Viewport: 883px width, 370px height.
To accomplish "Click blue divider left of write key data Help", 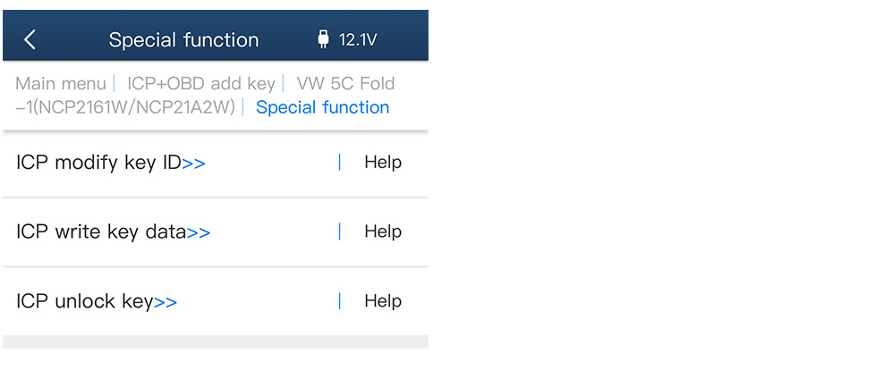I will [x=340, y=232].
